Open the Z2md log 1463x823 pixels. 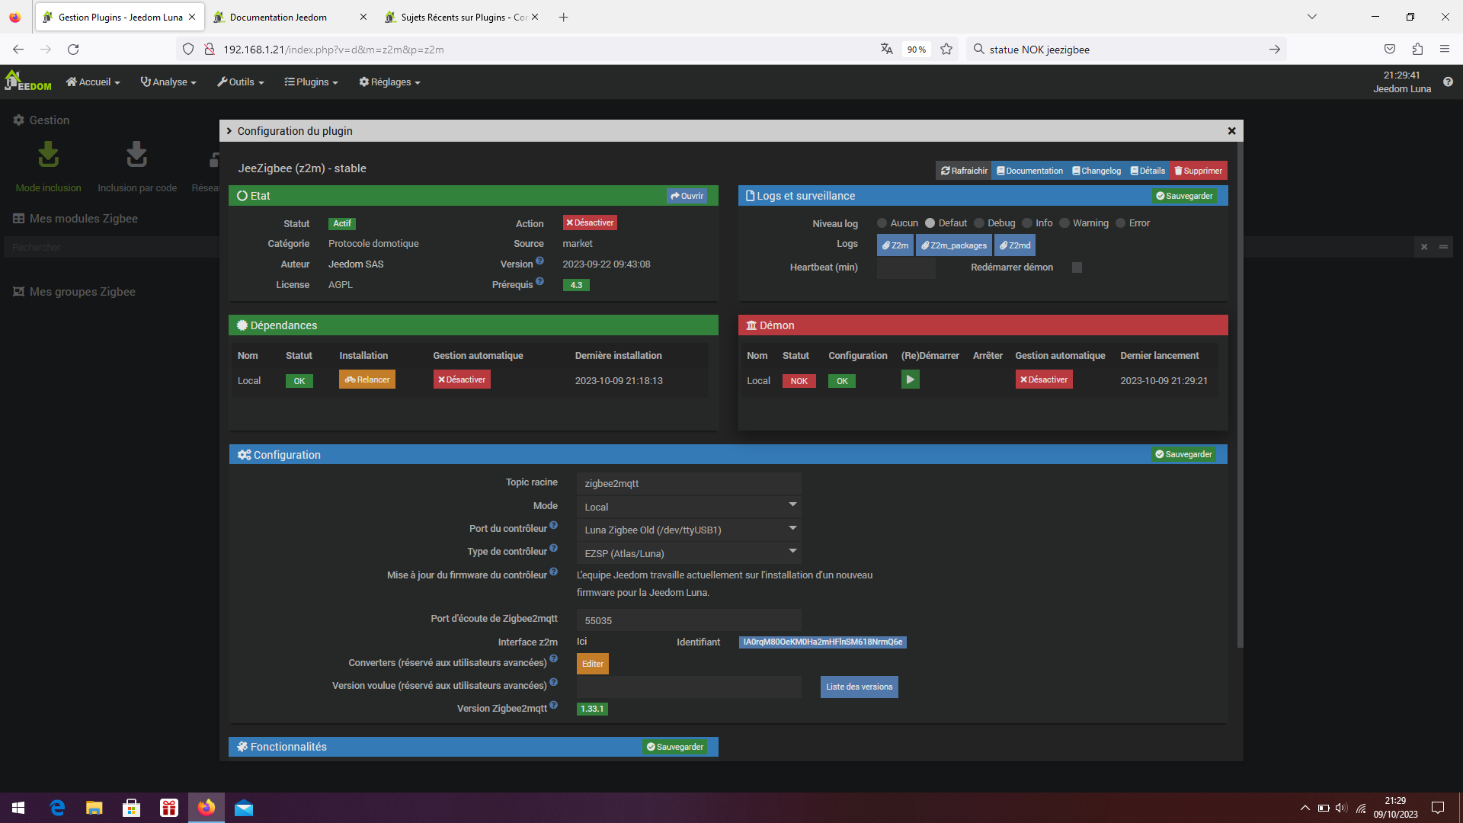(x=1015, y=245)
